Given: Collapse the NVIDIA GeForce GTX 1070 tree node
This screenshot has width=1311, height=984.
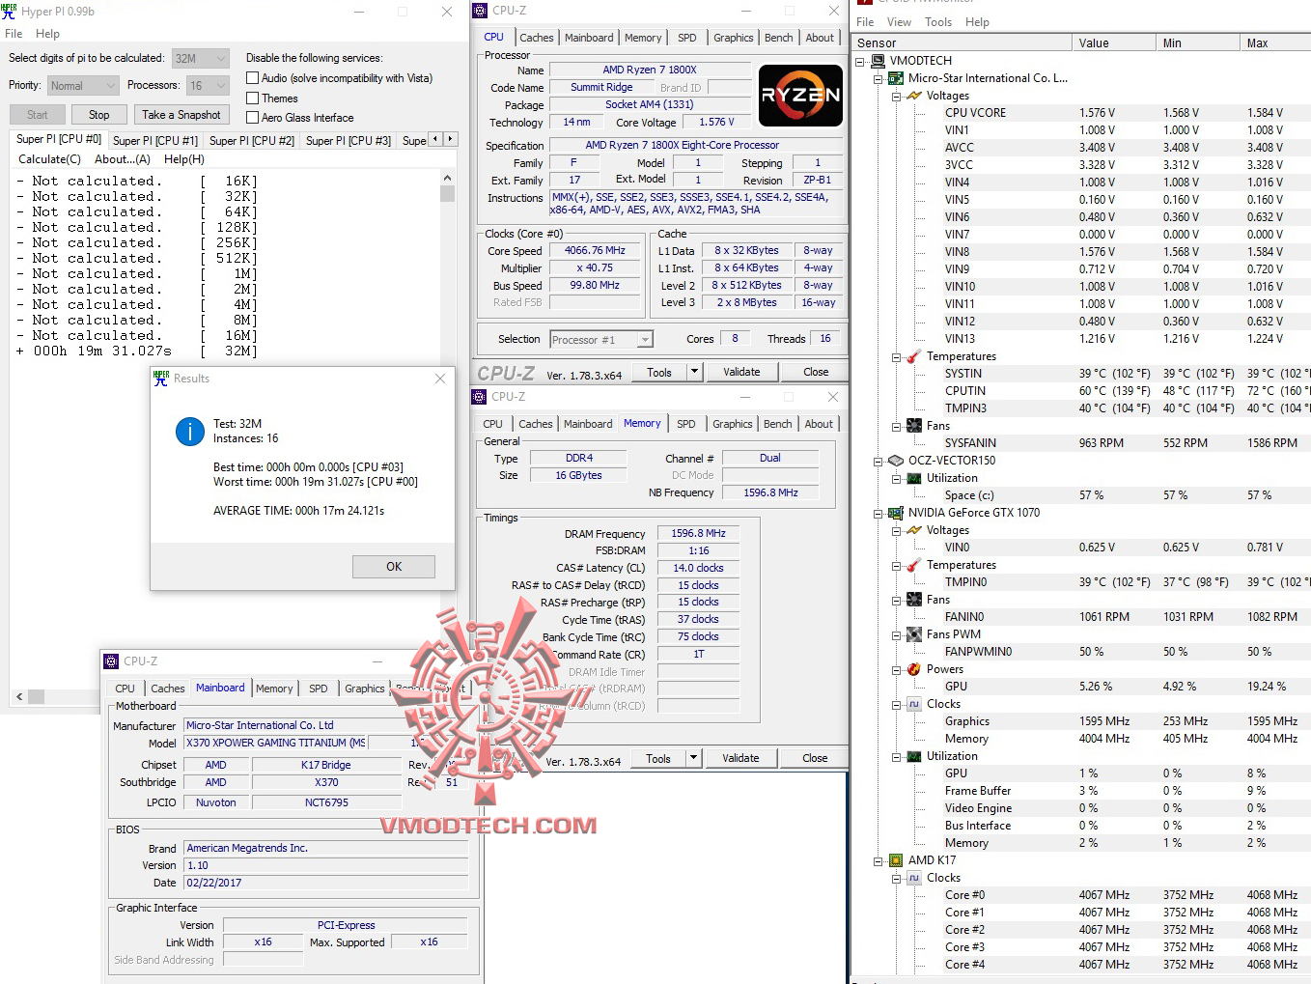Looking at the screenshot, I should point(879,513).
